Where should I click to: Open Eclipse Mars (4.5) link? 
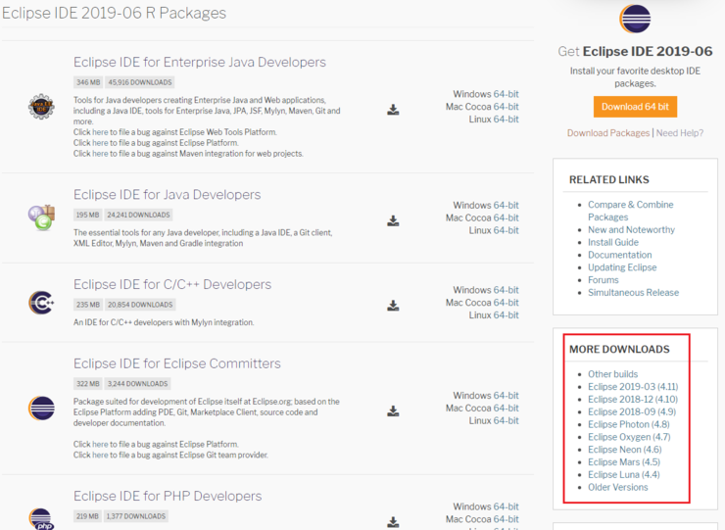pos(624,462)
